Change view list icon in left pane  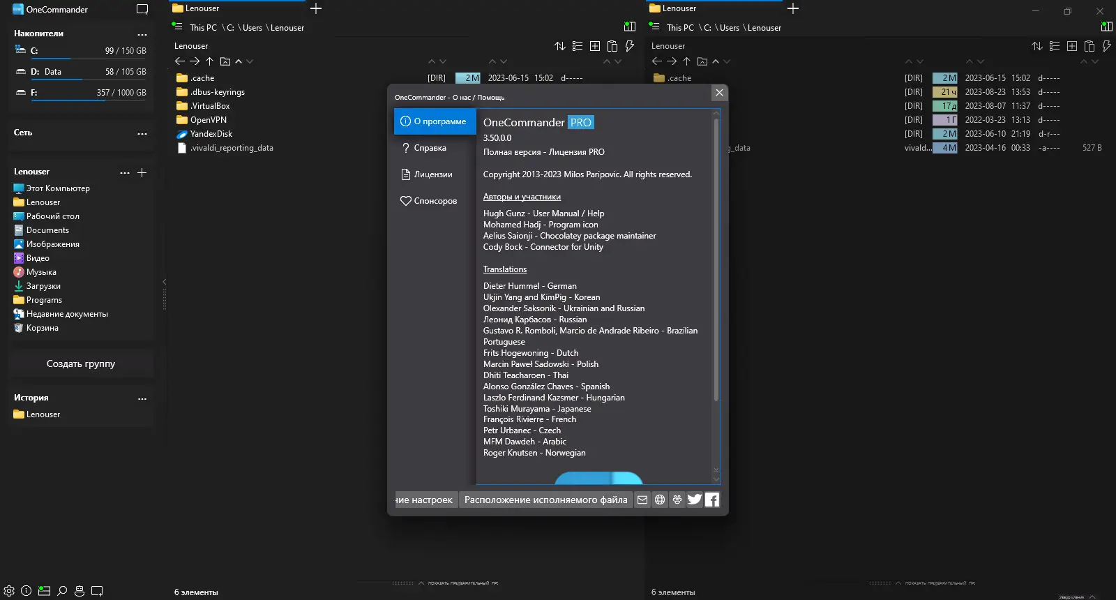pyautogui.click(x=578, y=46)
